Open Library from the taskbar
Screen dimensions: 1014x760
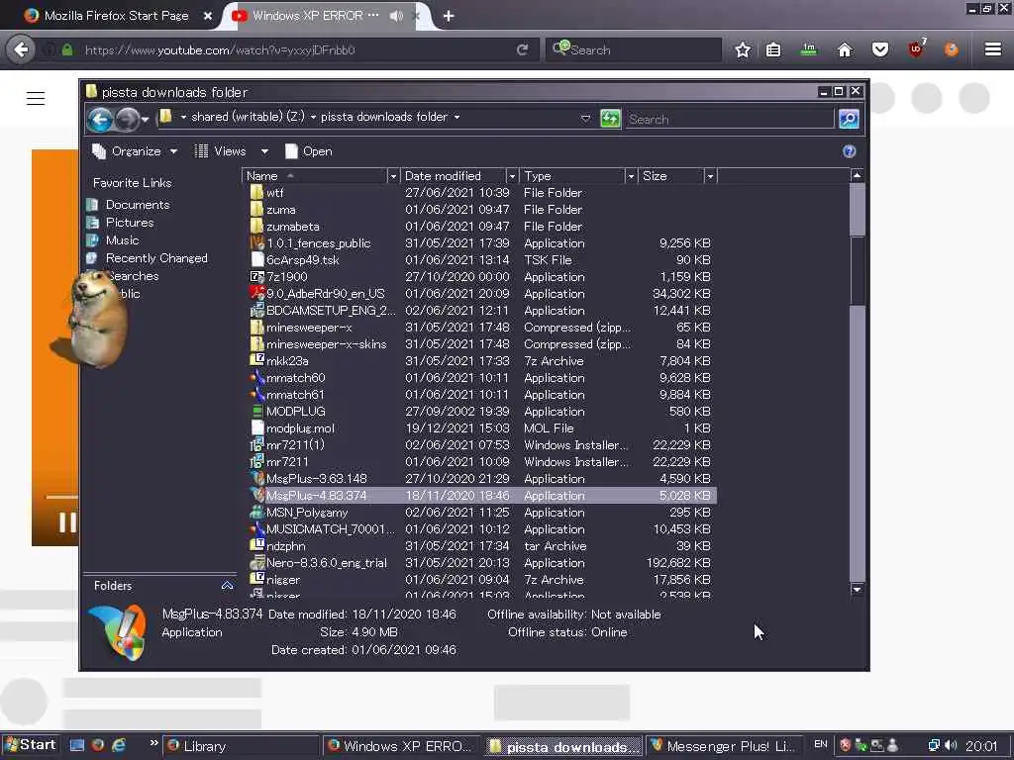coord(241,746)
